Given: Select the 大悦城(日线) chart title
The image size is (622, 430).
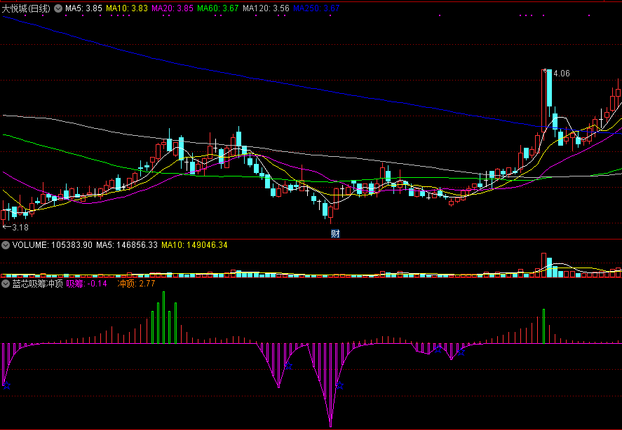Looking at the screenshot, I should point(26,8).
